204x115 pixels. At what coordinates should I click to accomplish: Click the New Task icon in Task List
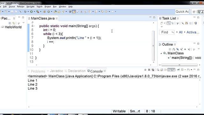(162, 23)
